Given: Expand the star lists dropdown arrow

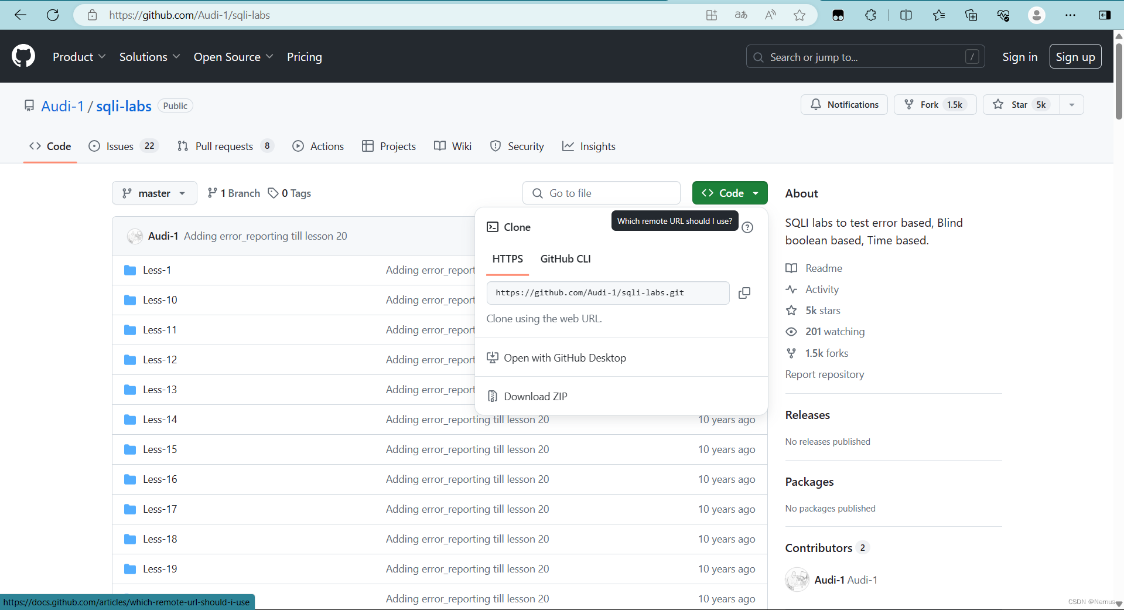Looking at the screenshot, I should pyautogui.click(x=1072, y=105).
